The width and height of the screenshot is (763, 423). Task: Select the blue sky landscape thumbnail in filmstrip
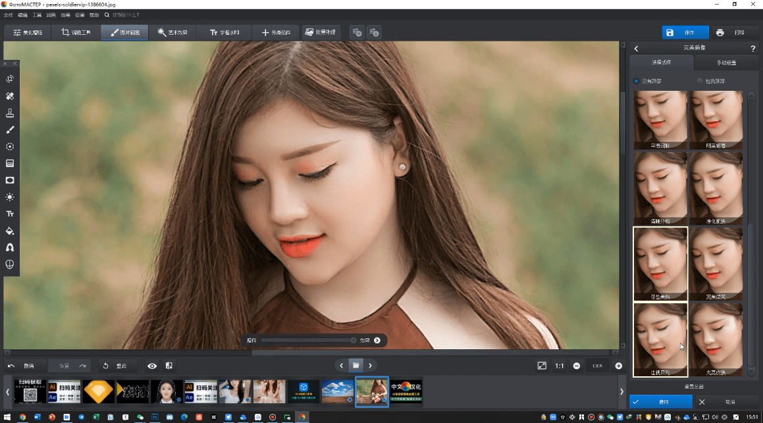[x=338, y=391]
